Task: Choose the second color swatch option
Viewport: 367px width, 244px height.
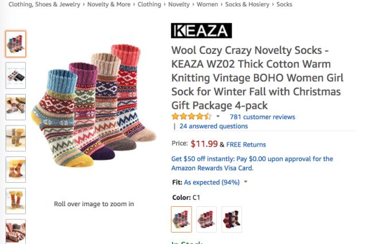Action: click(206, 219)
